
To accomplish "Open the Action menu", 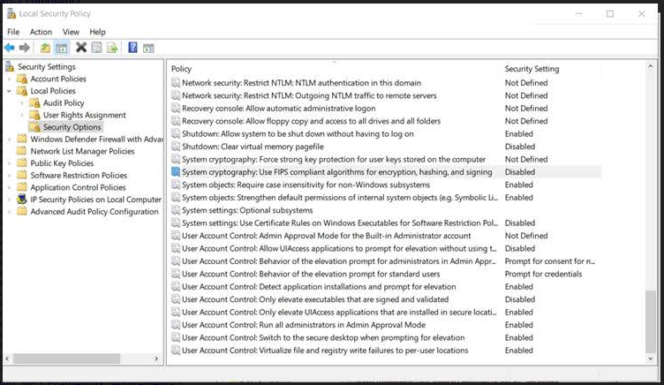I will (41, 32).
